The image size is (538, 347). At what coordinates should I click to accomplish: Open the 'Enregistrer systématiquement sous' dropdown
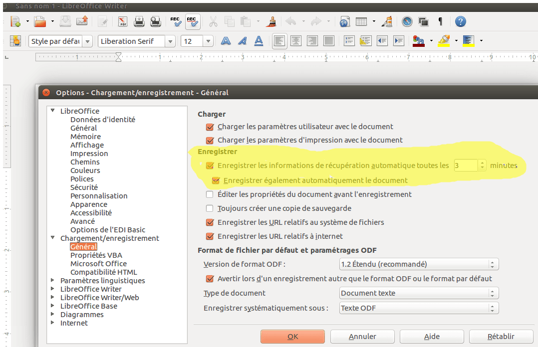tap(419, 308)
